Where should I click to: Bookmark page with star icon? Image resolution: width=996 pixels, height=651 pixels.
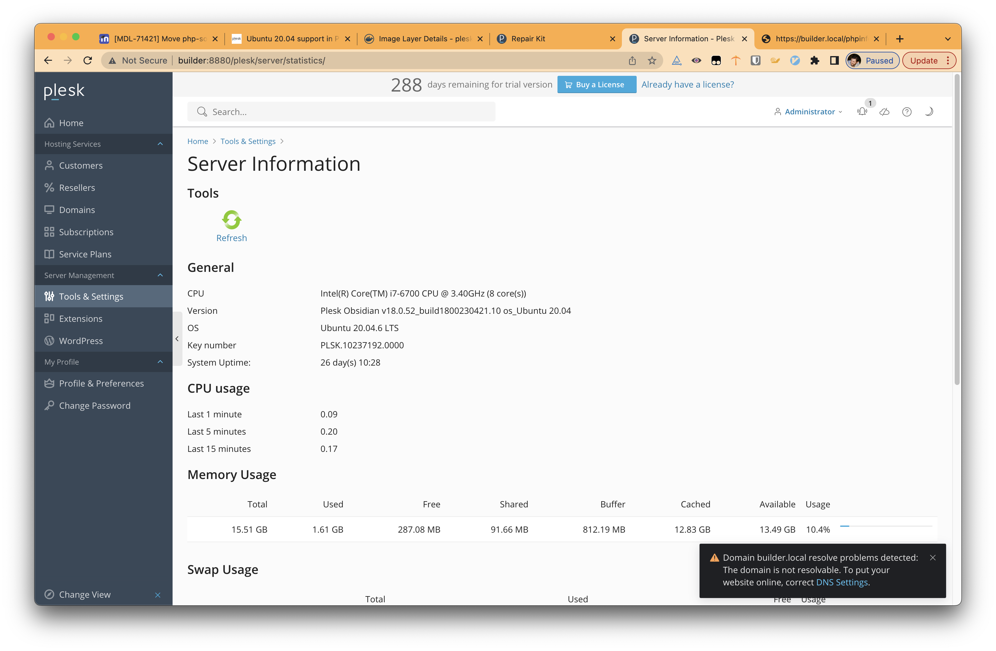[x=652, y=61]
